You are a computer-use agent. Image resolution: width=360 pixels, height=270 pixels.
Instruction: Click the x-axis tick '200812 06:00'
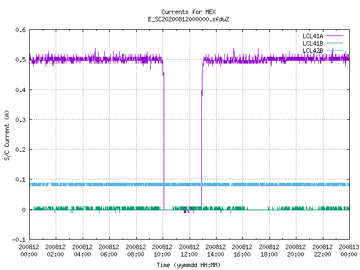(109, 250)
